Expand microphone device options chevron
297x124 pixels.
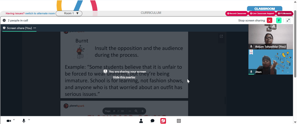[29, 120]
